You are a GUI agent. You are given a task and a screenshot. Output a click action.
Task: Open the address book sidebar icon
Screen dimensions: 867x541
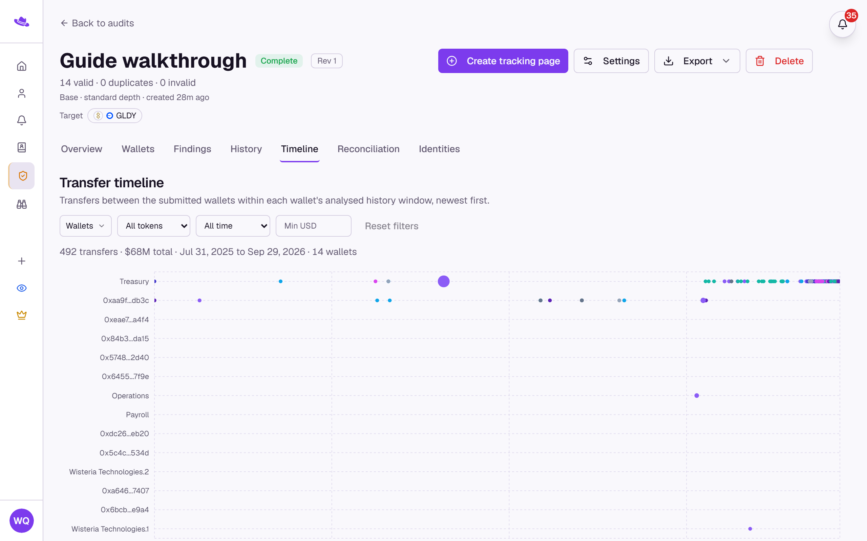[x=21, y=147]
